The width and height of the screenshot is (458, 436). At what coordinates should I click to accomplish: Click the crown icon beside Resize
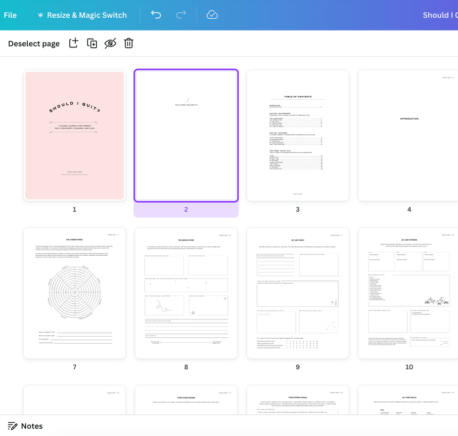pos(41,15)
